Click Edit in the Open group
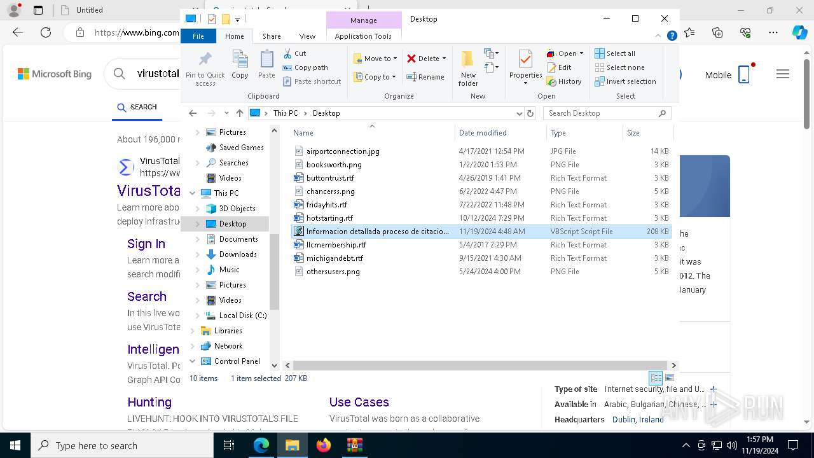Viewport: 814px width, 458px height. (x=559, y=67)
